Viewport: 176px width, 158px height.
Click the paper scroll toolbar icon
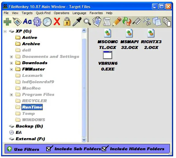coord(107,22)
